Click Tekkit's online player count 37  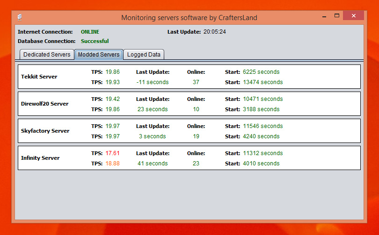pyautogui.click(x=196, y=82)
